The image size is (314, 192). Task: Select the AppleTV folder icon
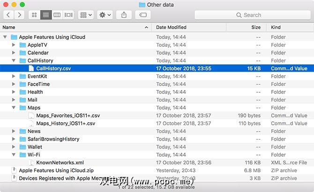22,45
